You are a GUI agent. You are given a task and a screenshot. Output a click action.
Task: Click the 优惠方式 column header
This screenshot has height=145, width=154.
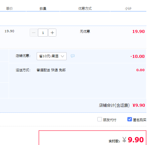[x=85, y=9]
